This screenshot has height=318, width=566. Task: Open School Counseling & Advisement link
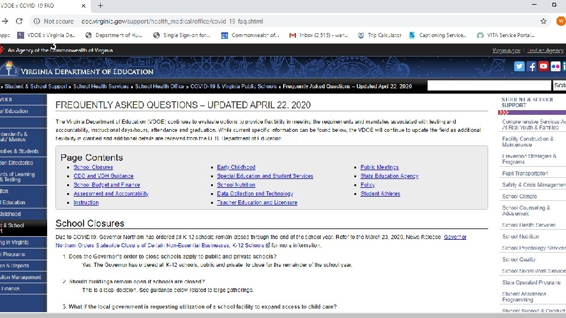coord(526,211)
